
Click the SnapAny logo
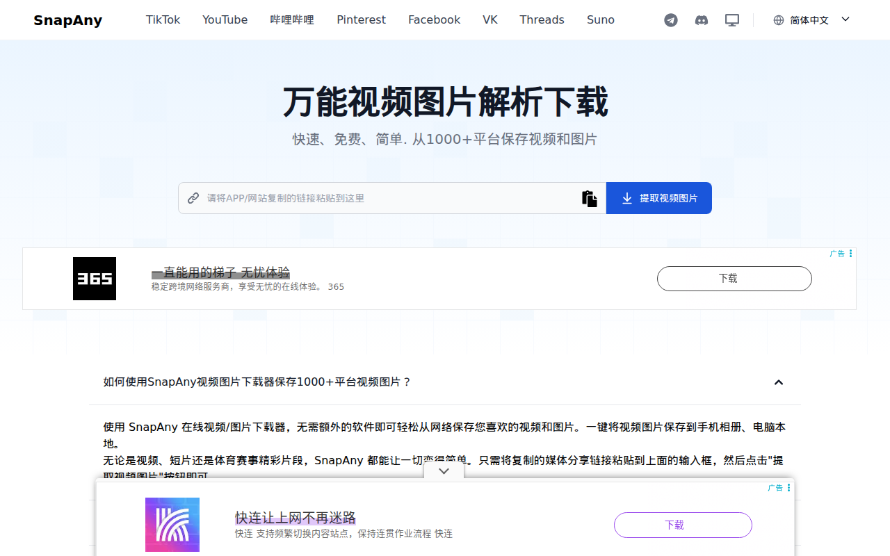pyautogui.click(x=67, y=20)
